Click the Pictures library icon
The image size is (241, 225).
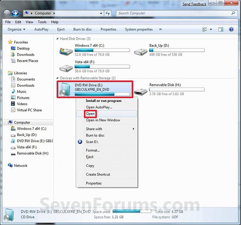click(13, 98)
